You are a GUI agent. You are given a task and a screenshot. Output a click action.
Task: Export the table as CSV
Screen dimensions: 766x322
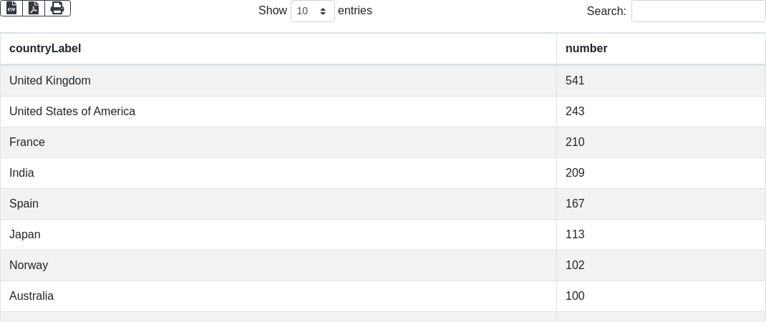pos(11,8)
